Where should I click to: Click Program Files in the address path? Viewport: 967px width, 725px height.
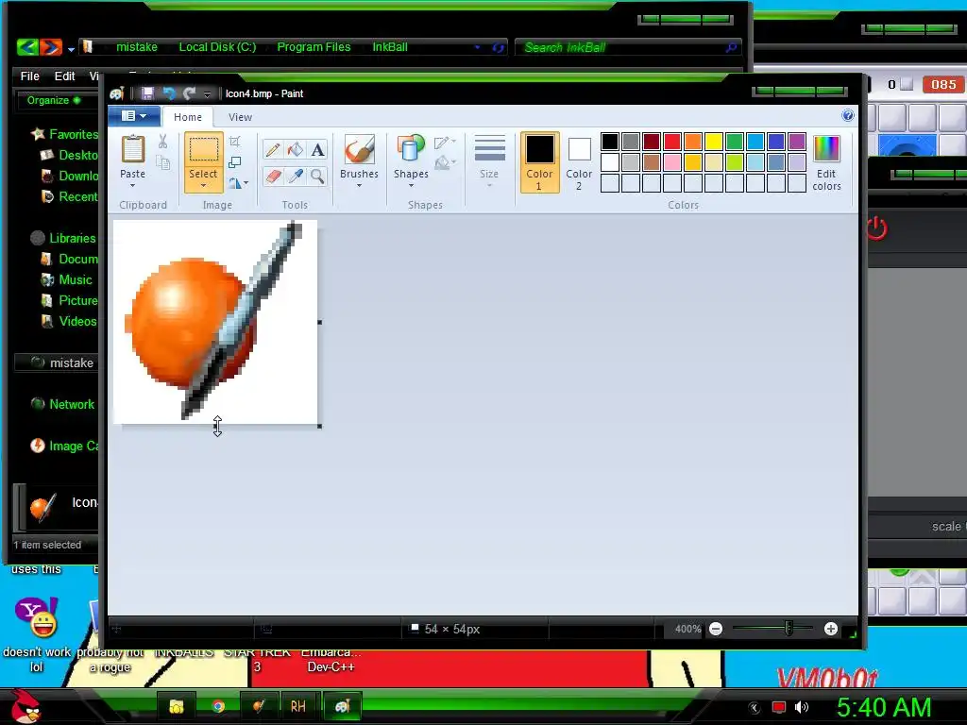click(x=314, y=47)
